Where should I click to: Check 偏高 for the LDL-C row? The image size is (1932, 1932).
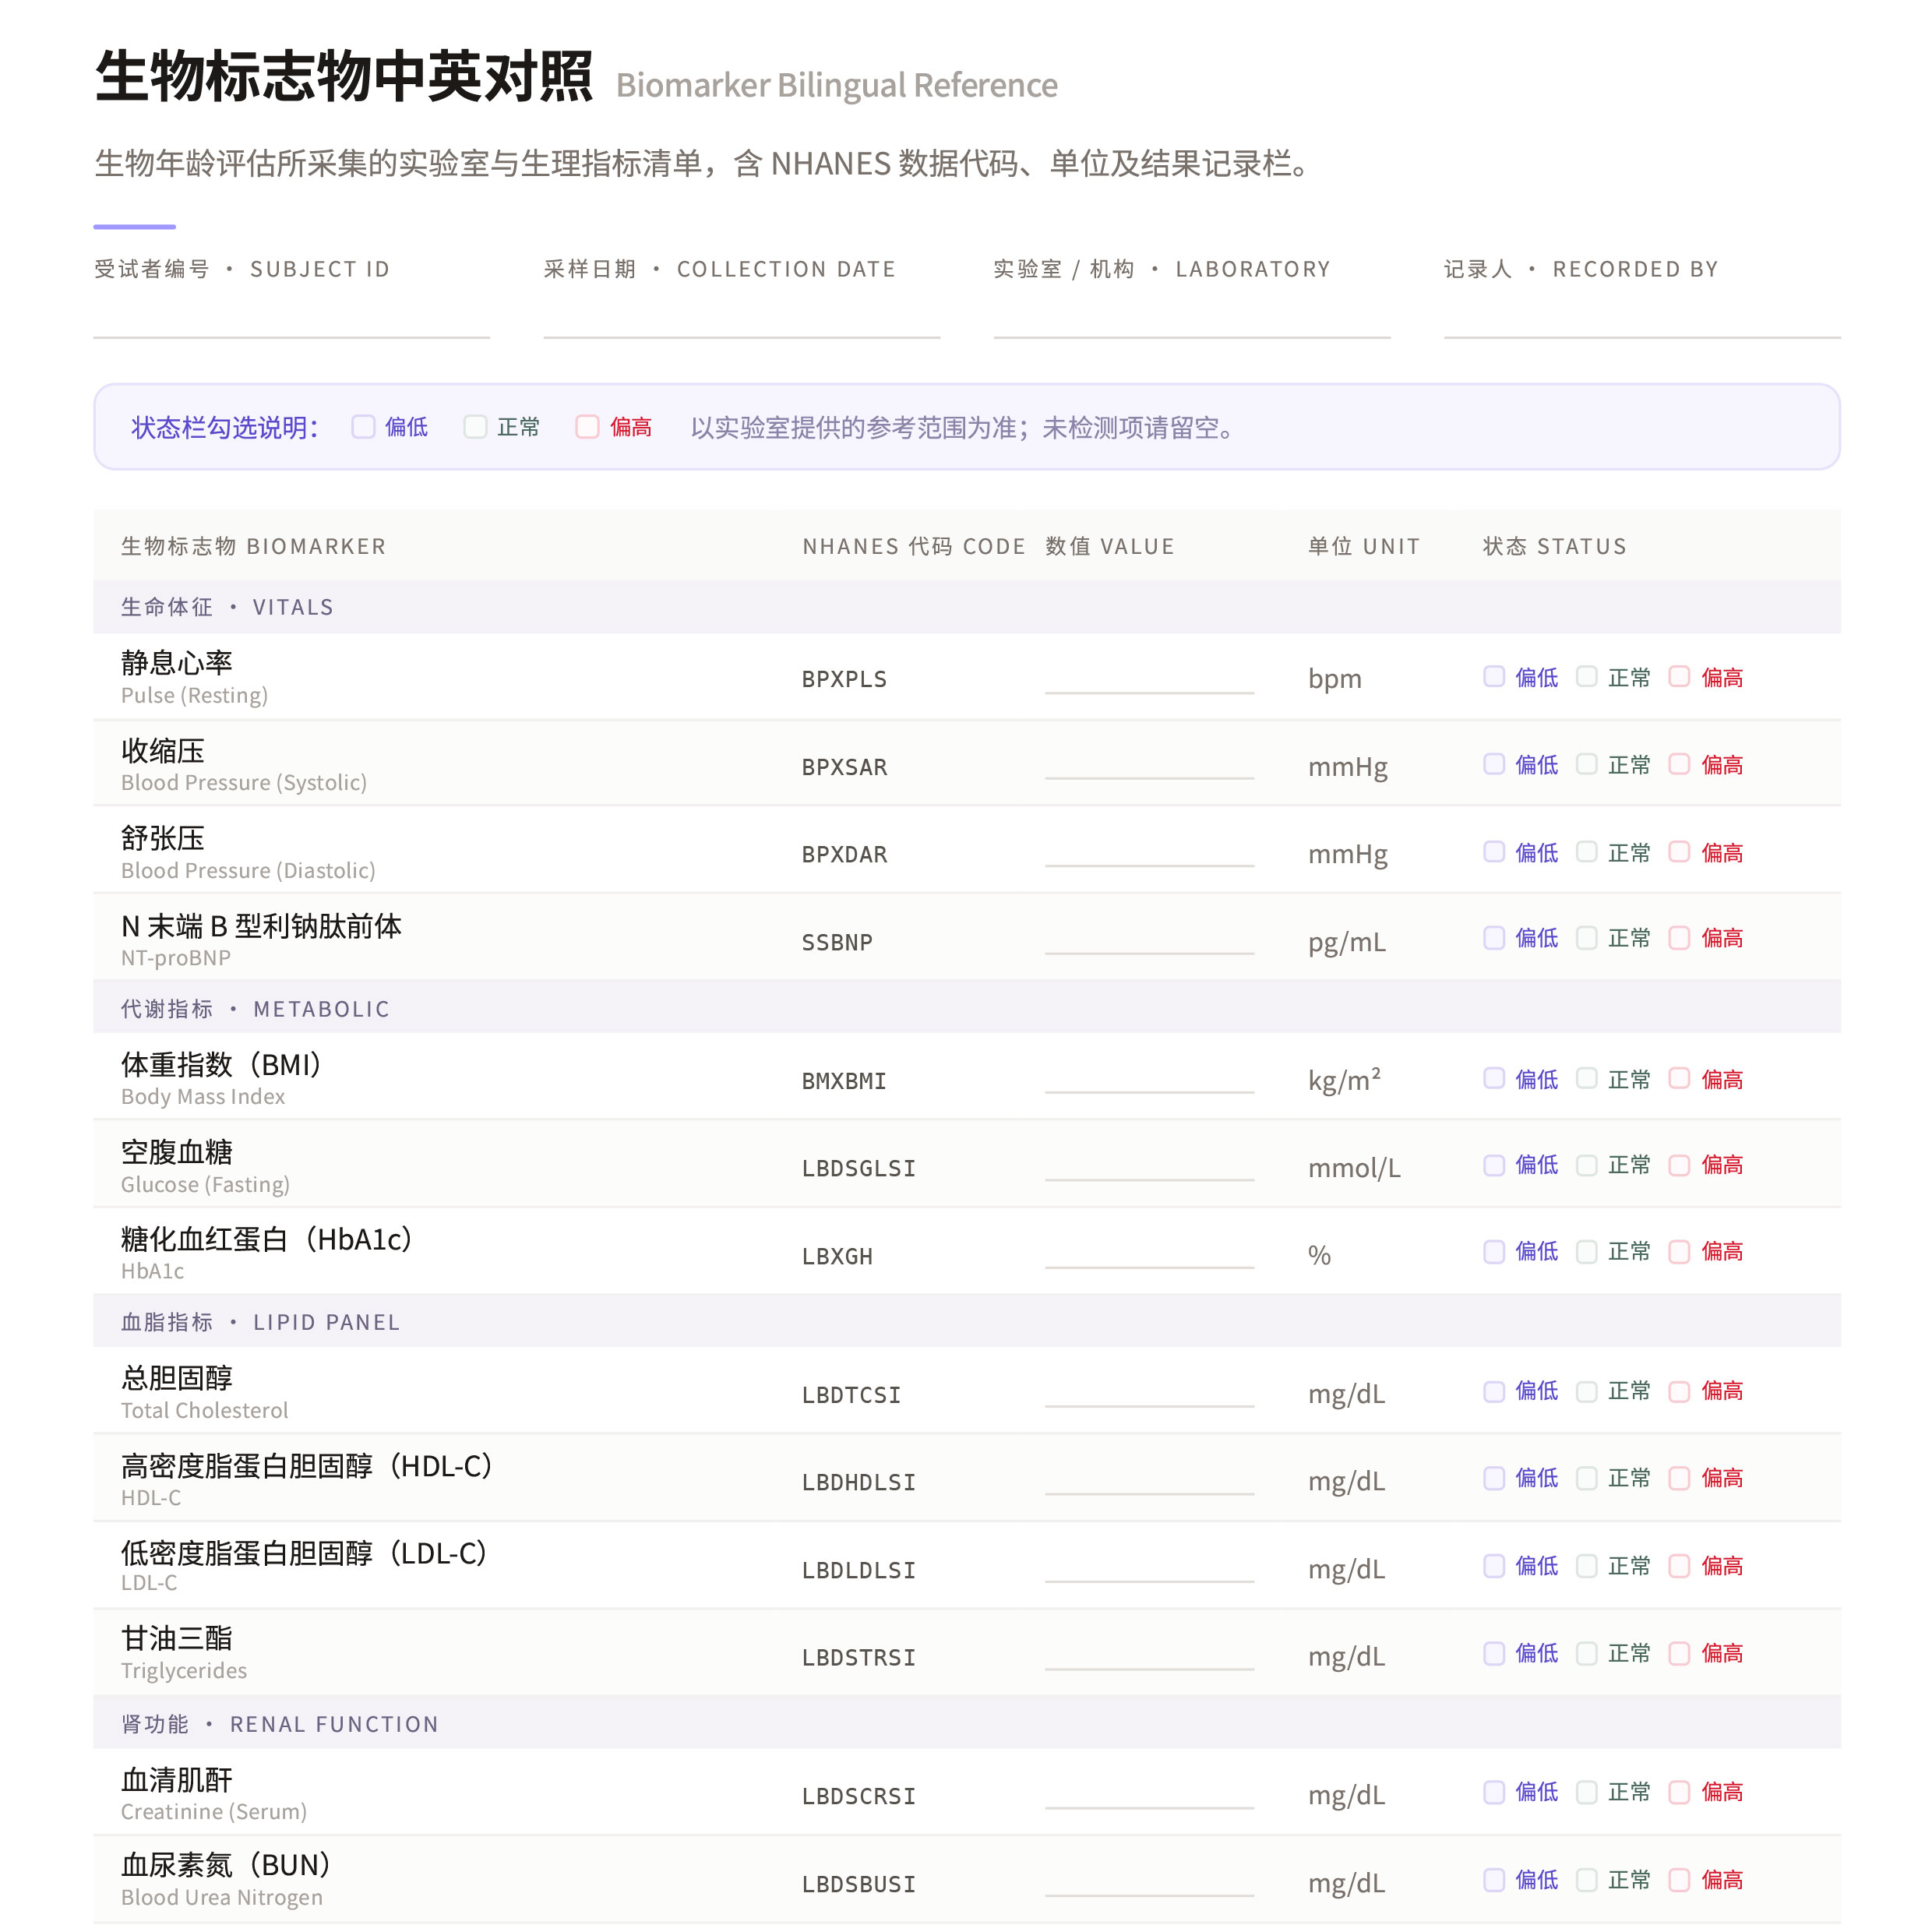point(1680,1566)
